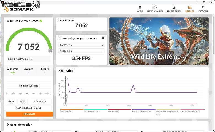The image size is (215, 132).
Task: Click the Graphics score value 7 052
Action: click(x=81, y=26)
